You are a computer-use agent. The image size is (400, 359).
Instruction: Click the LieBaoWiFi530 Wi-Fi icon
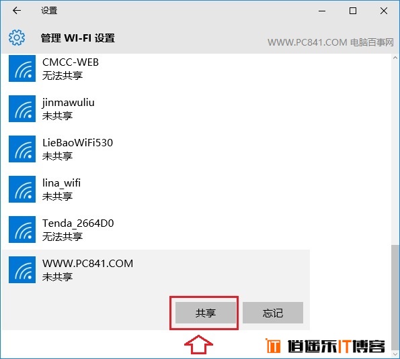(22, 149)
